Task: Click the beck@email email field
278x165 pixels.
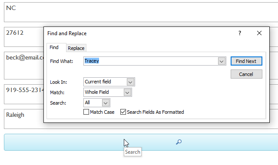Action: (24, 66)
